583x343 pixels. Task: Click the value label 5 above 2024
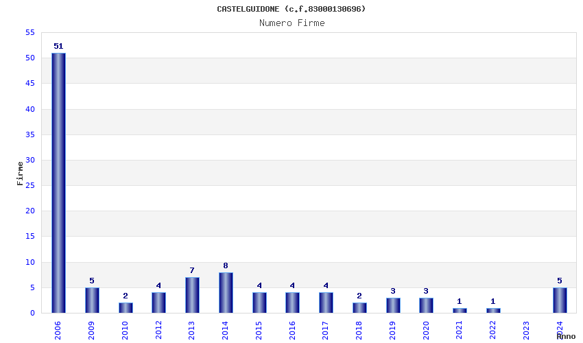[560, 281]
